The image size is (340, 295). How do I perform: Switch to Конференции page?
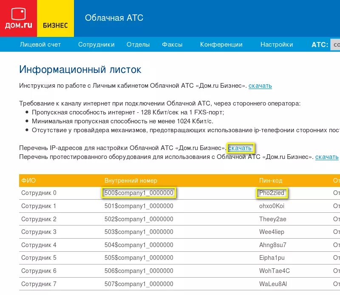coord(221,45)
